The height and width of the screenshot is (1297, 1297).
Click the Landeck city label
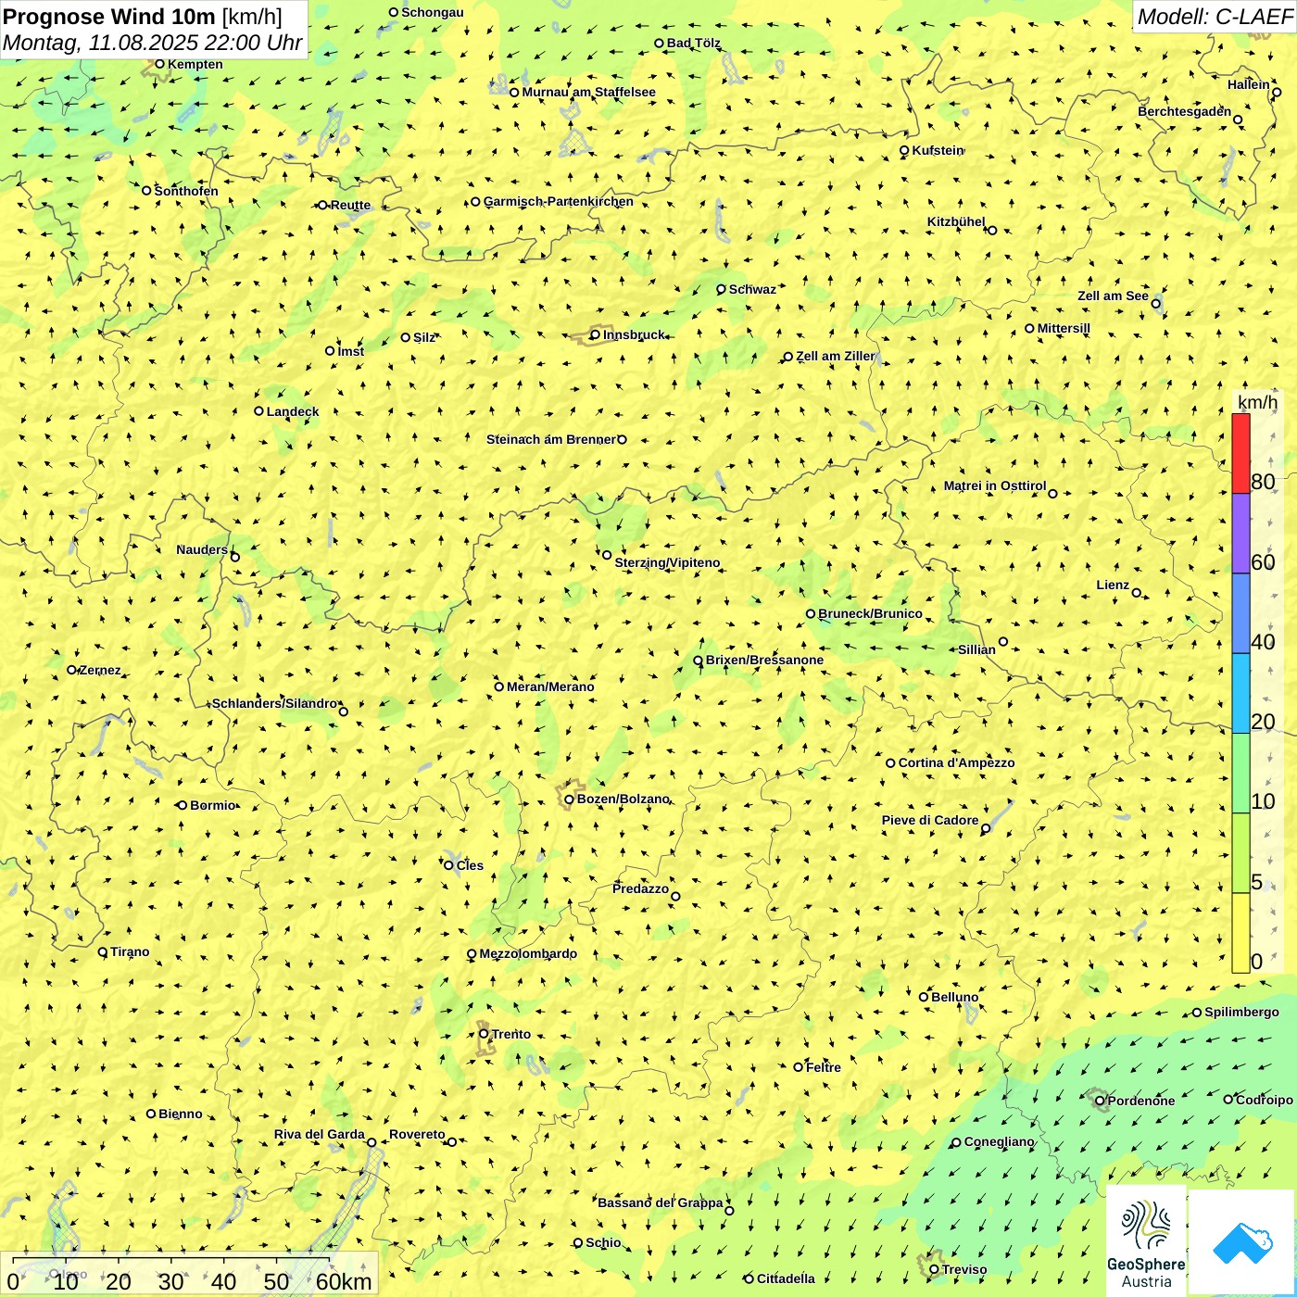[x=293, y=411]
